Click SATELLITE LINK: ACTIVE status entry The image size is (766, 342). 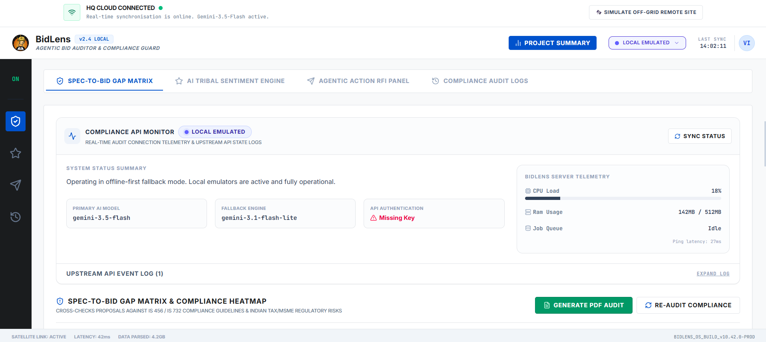[39, 337]
